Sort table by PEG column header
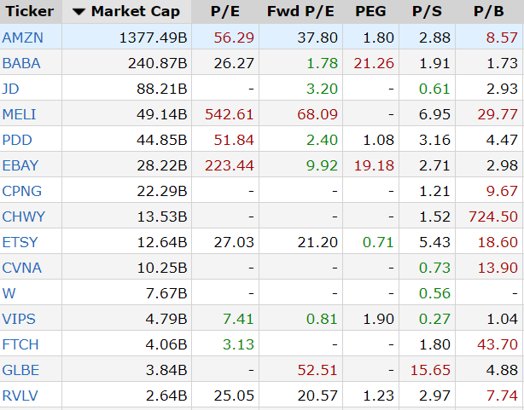Viewport: 524px width, 410px height. (370, 11)
